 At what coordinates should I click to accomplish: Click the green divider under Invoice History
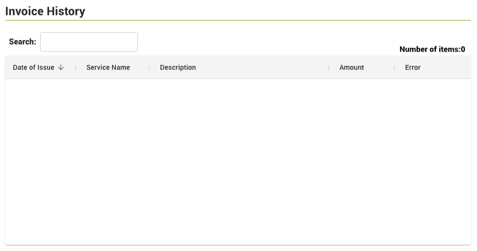click(238, 20)
